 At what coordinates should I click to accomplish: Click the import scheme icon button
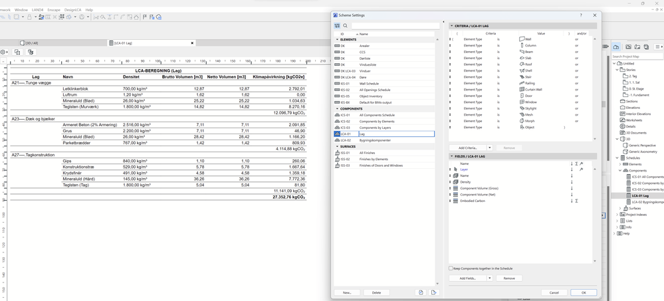[x=420, y=292]
